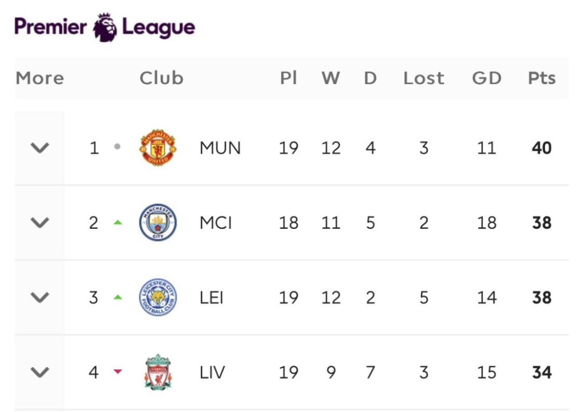Viewport: 584px width, 412px height.
Task: Expand the LIV row details chevron
Action: click(x=39, y=373)
